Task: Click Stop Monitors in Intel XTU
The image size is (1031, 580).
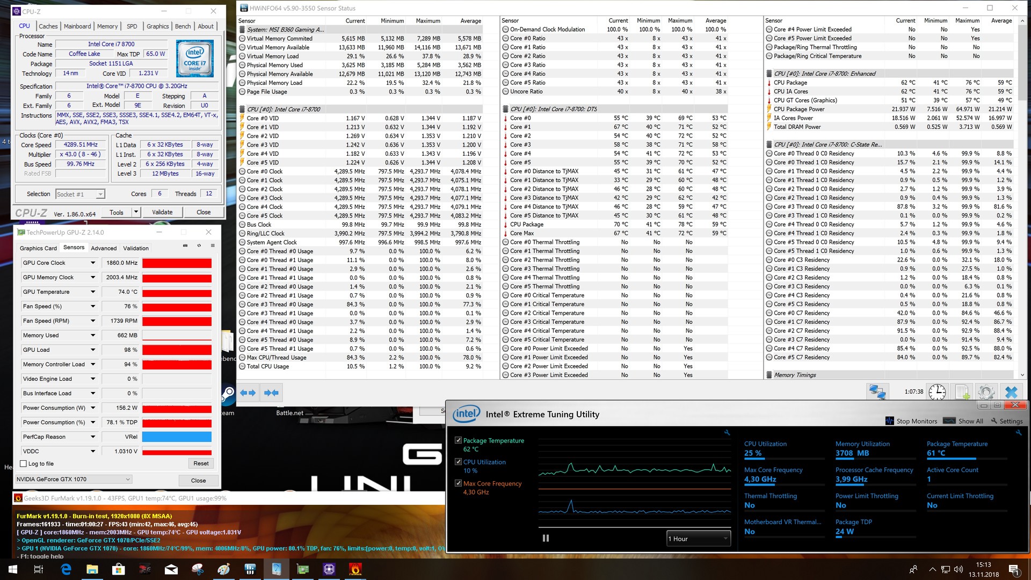Action: 911,421
